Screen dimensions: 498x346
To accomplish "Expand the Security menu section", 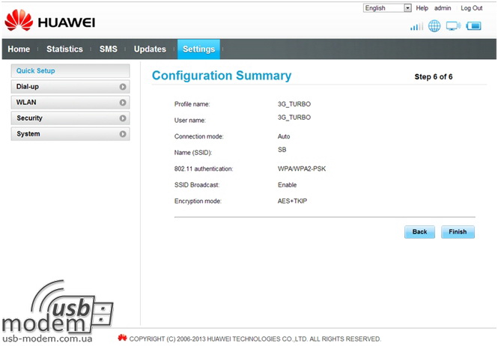I will (70, 118).
